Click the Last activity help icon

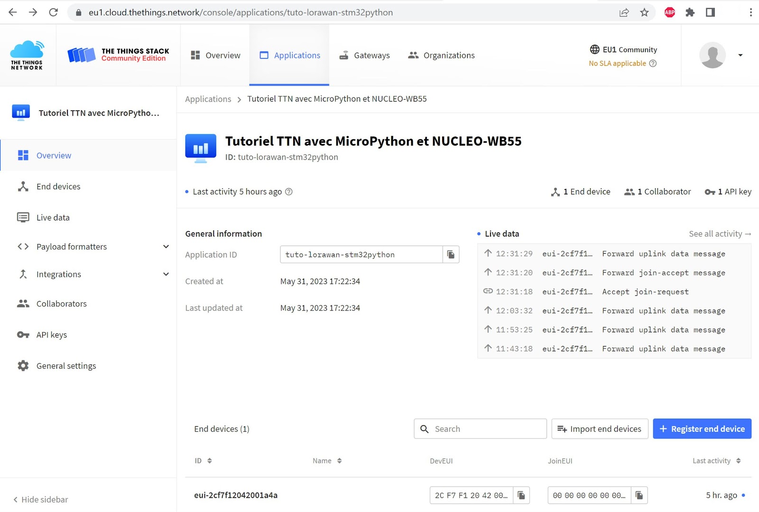click(x=288, y=192)
